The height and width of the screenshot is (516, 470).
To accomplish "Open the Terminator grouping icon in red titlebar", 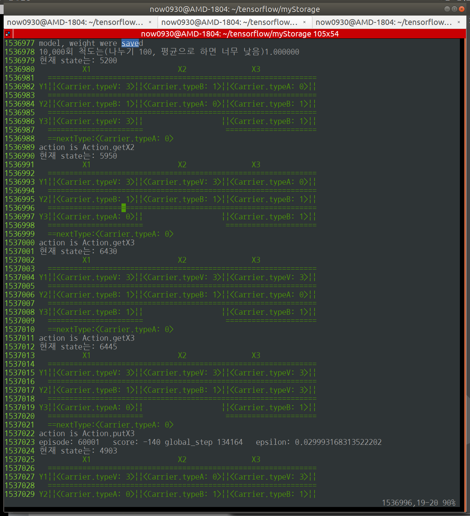I will (x=8, y=34).
